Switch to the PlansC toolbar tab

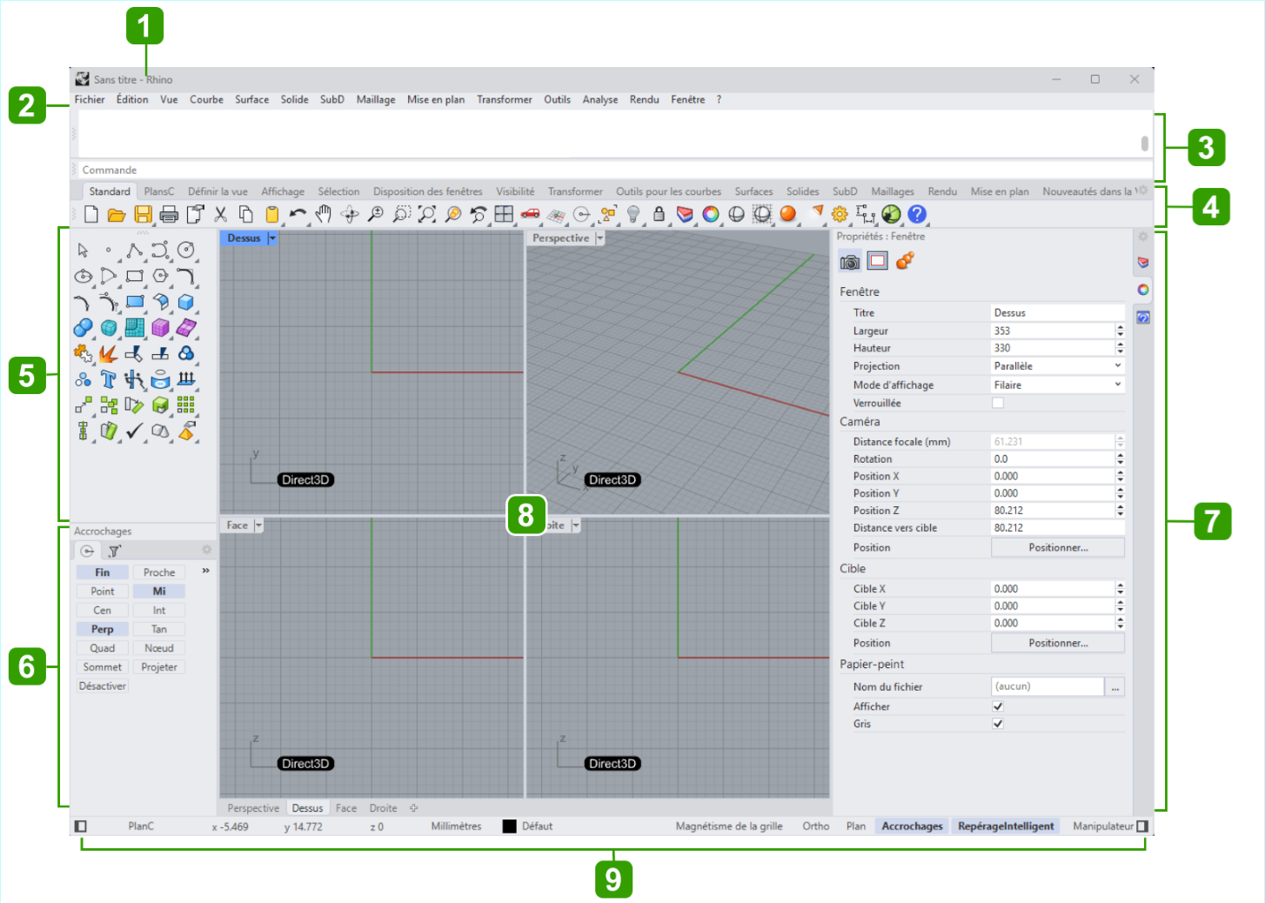159,191
